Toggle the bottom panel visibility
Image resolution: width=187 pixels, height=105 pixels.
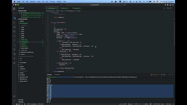click(x=170, y=5)
